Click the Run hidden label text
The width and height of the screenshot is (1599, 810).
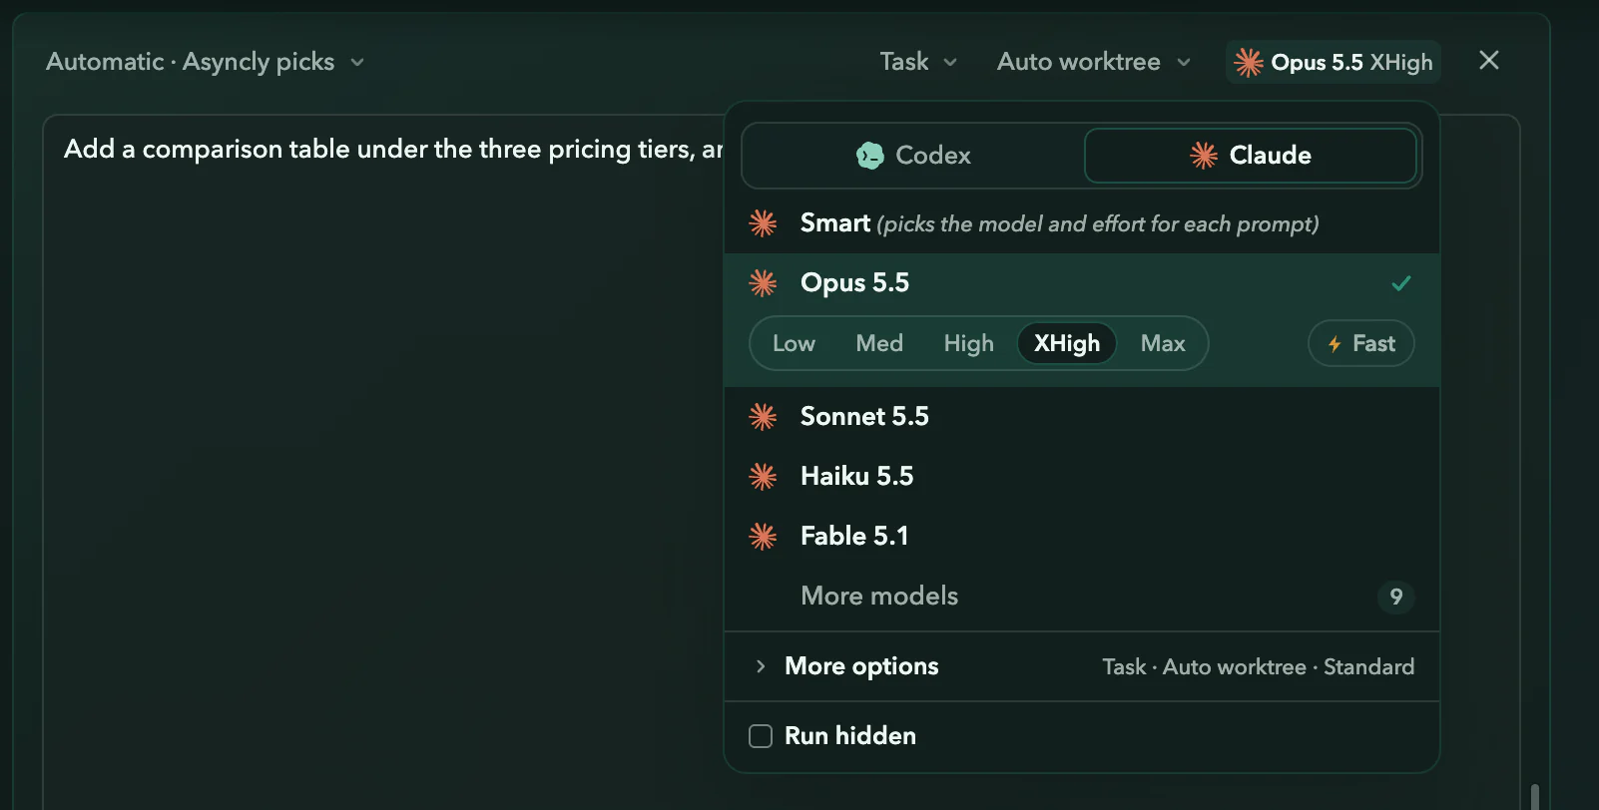(850, 736)
